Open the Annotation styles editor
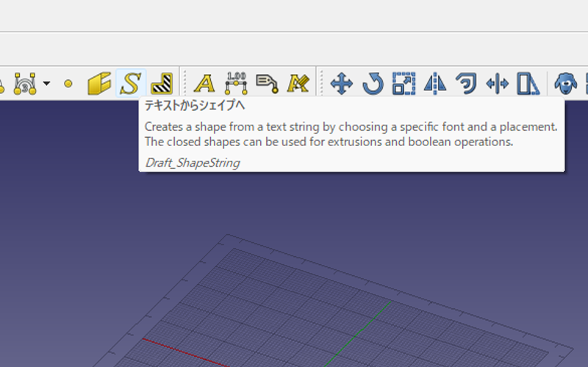Viewport: 588px width, 367px height. [x=298, y=84]
